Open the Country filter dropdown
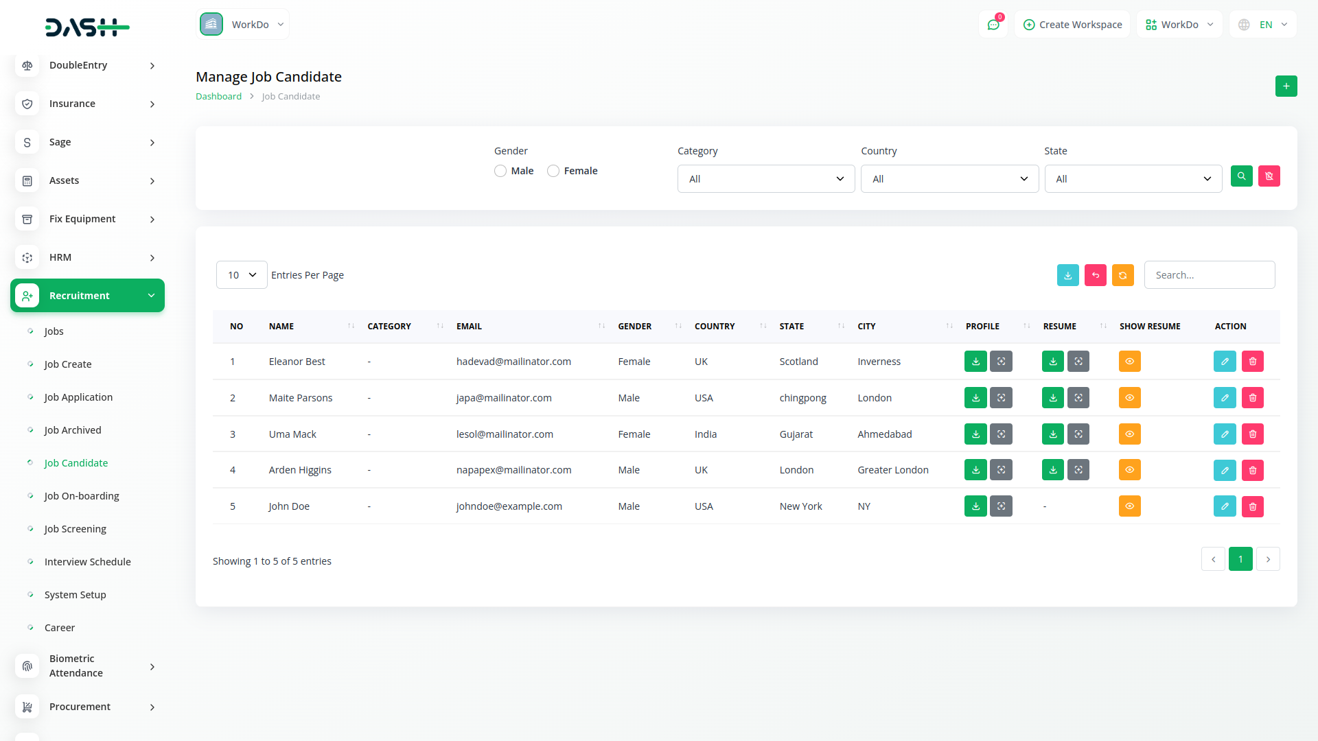1318x741 pixels. point(949,179)
